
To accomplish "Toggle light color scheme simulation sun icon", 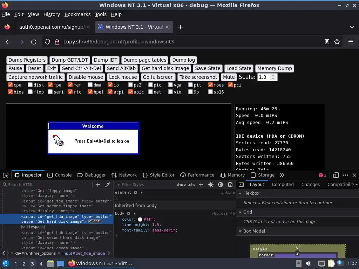I will (x=211, y=185).
